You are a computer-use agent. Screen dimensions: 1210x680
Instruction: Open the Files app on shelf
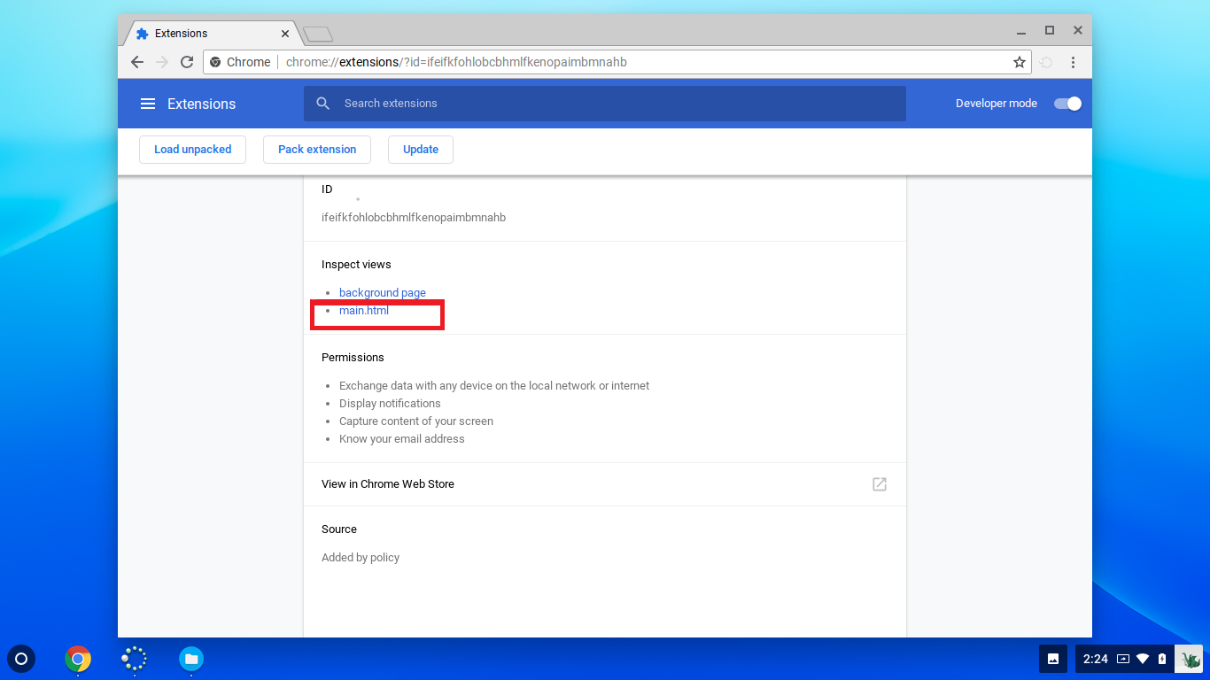(x=191, y=659)
